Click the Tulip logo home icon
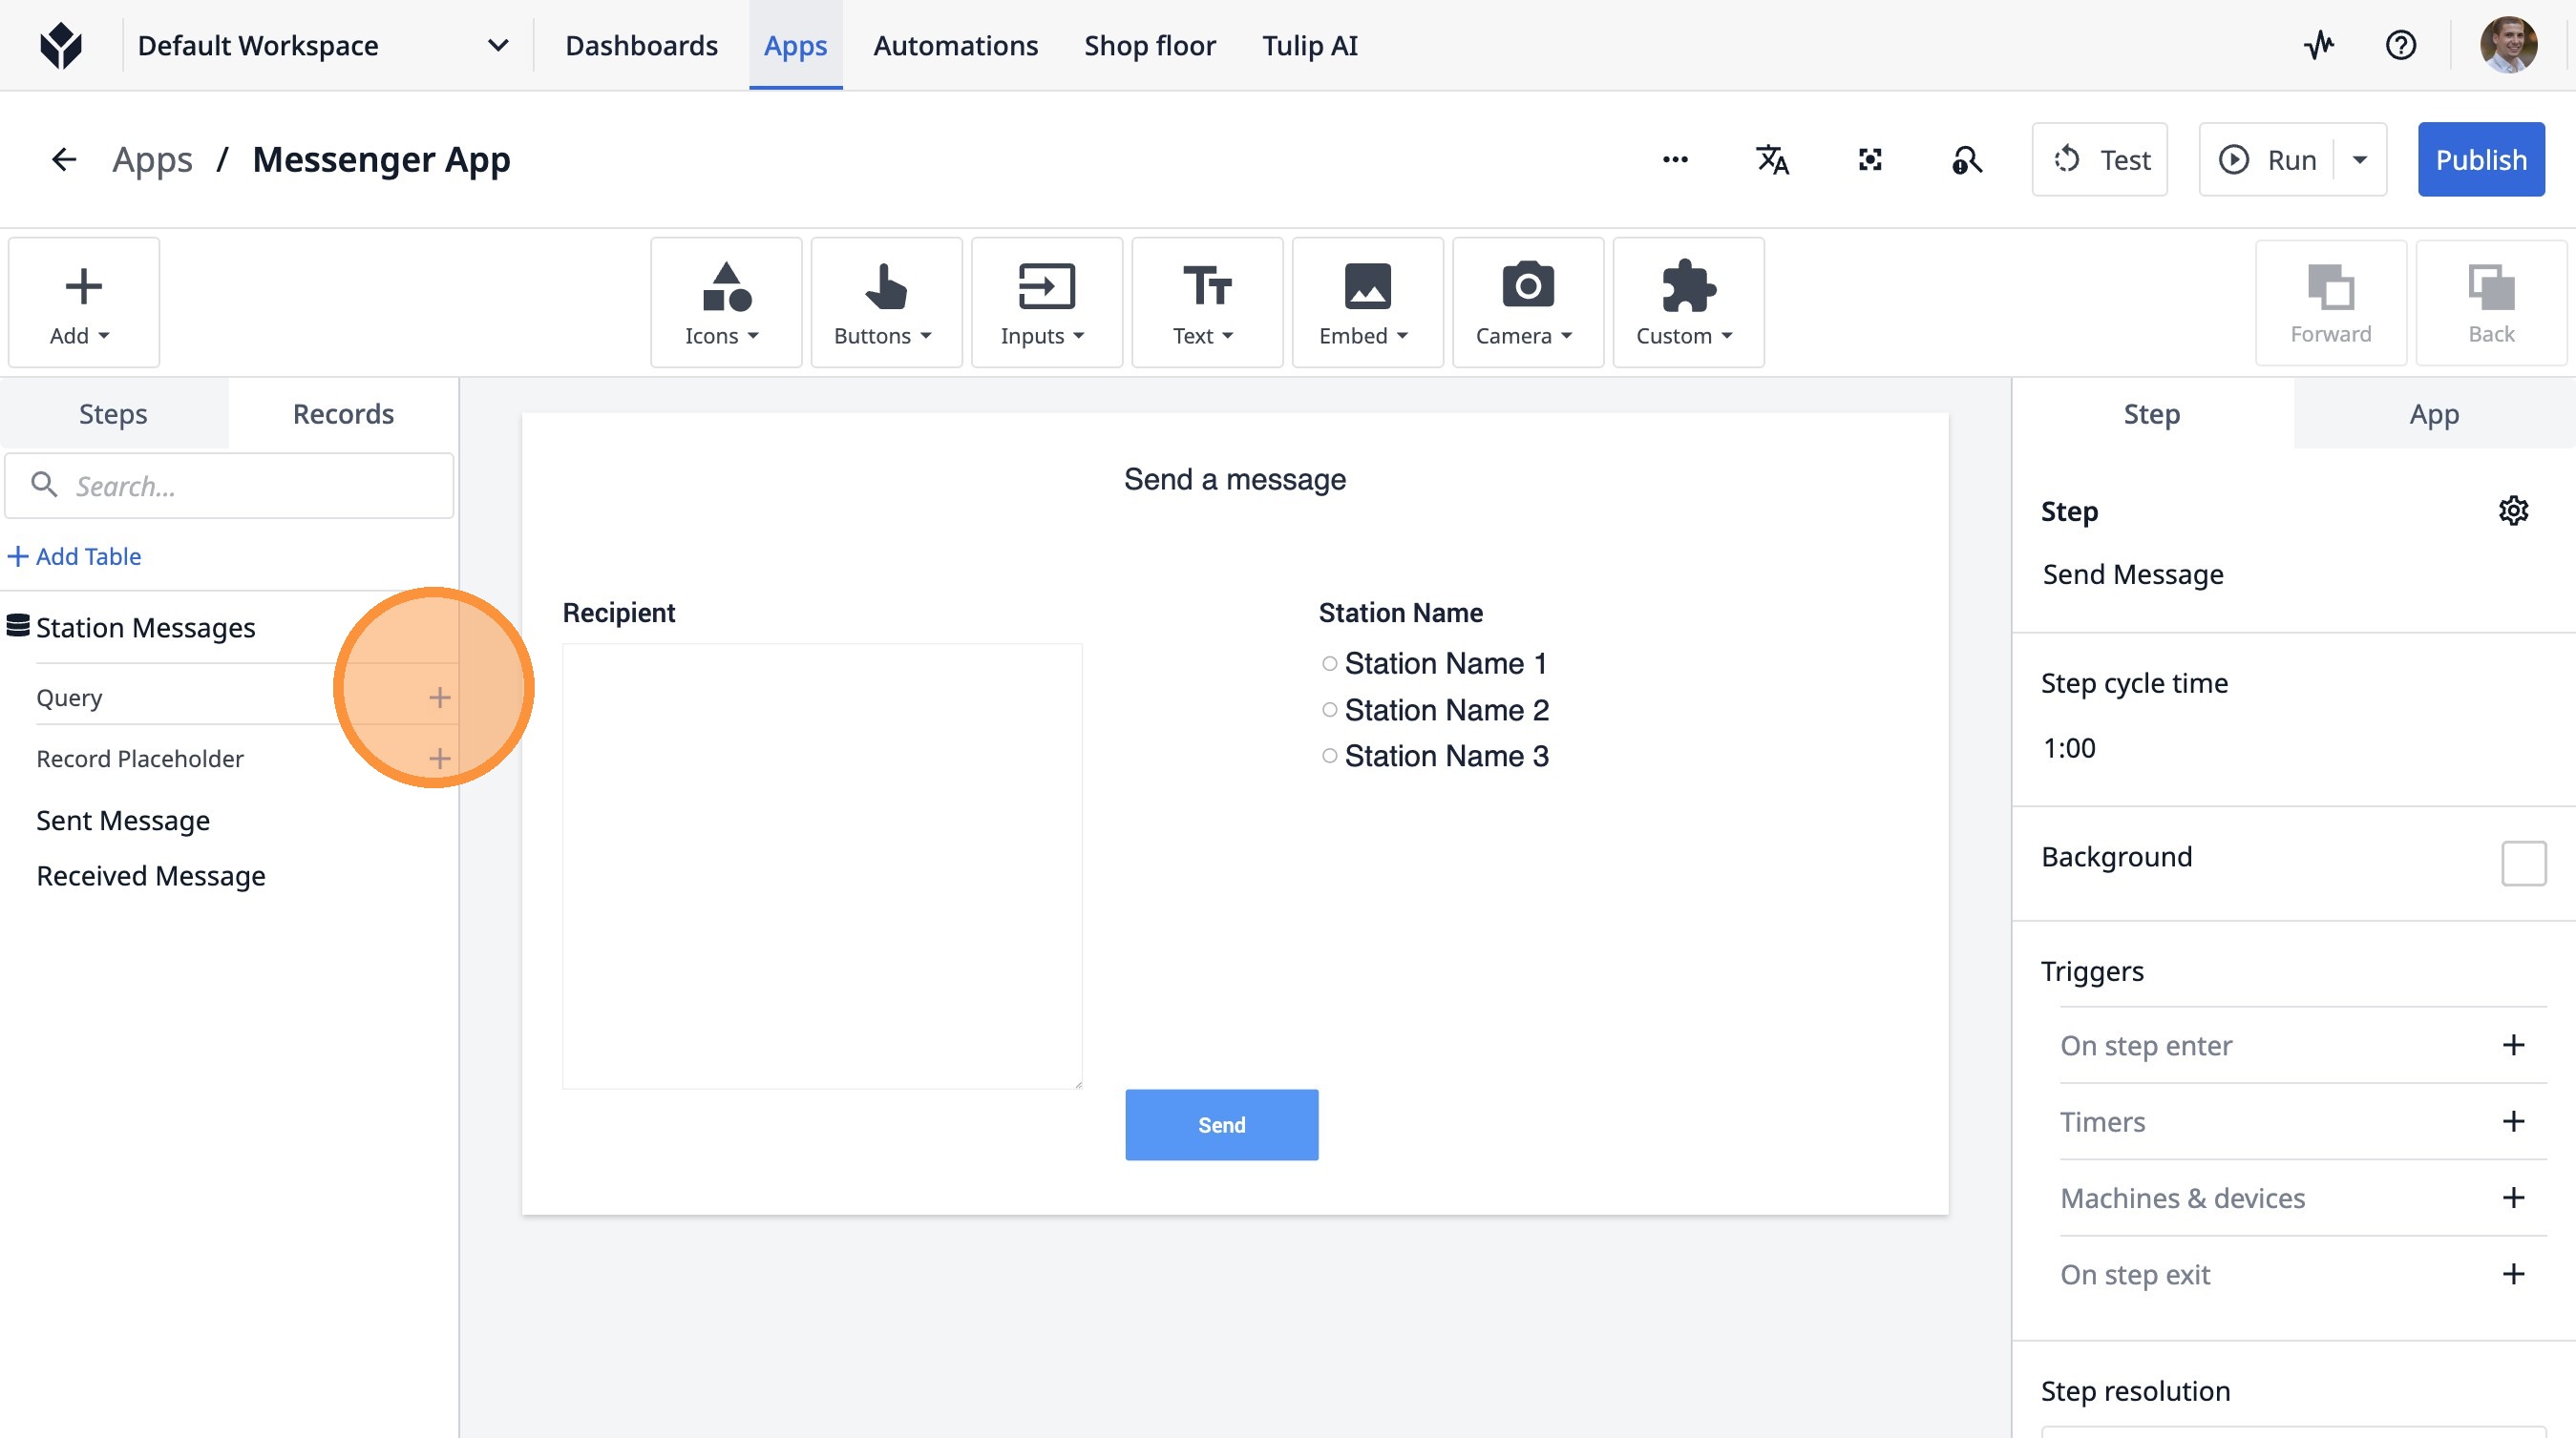 [61, 46]
